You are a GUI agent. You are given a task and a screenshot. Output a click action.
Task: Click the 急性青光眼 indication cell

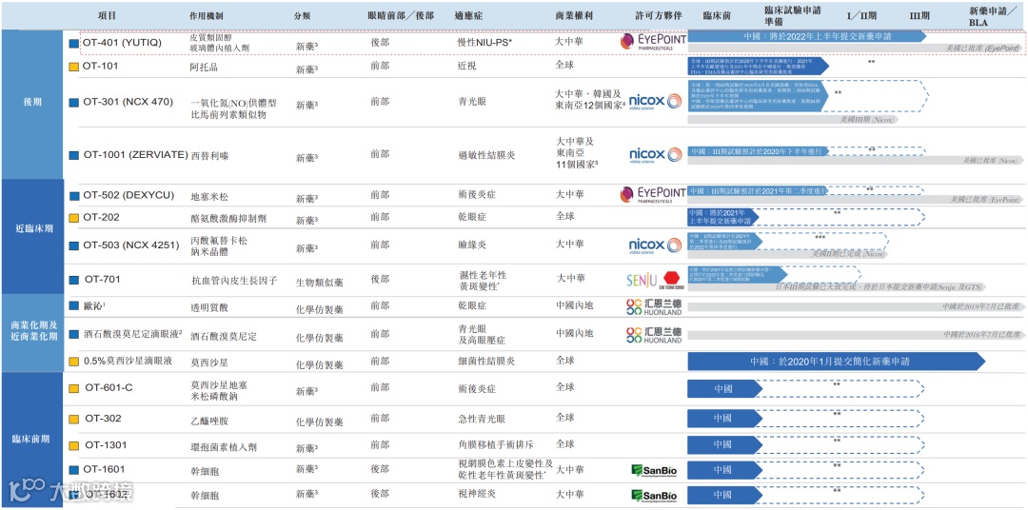pyautogui.click(x=482, y=419)
